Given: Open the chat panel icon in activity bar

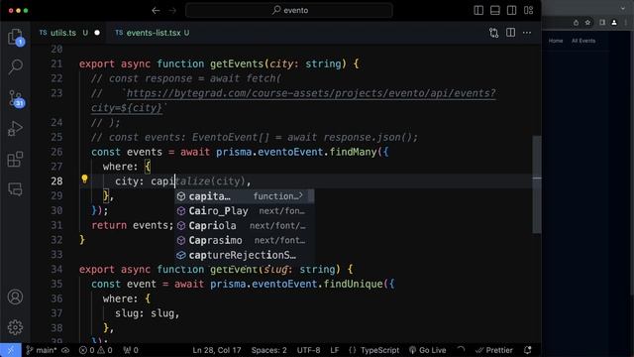Looking at the screenshot, I should 16,189.
